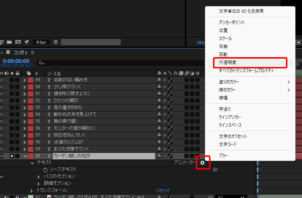The width and height of the screenshot is (302, 198).
Task: Toggle solo switch for layer 60
Action: [12, 156]
